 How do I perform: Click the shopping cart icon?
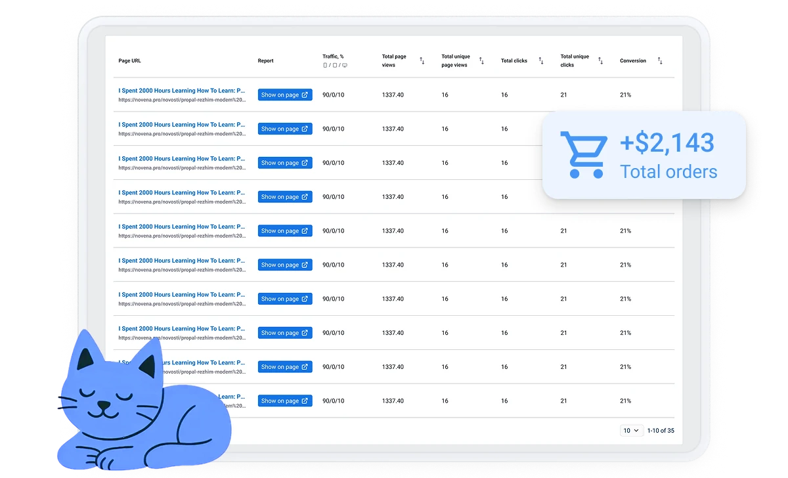581,155
